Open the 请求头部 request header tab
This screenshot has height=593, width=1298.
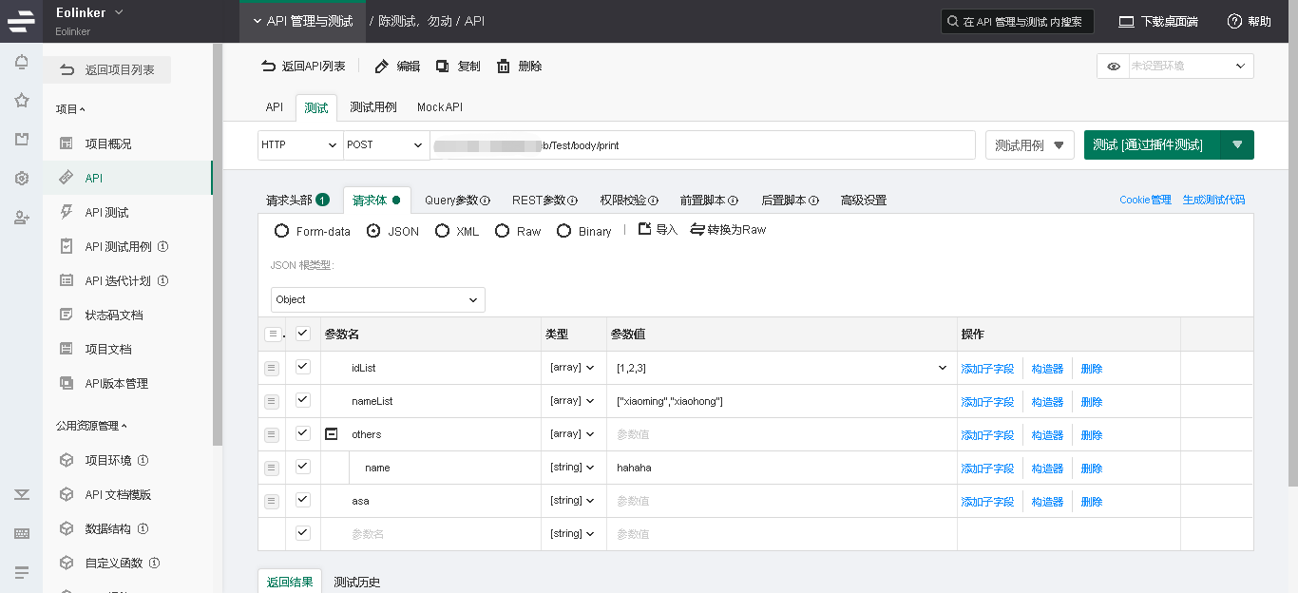pyautogui.click(x=289, y=201)
